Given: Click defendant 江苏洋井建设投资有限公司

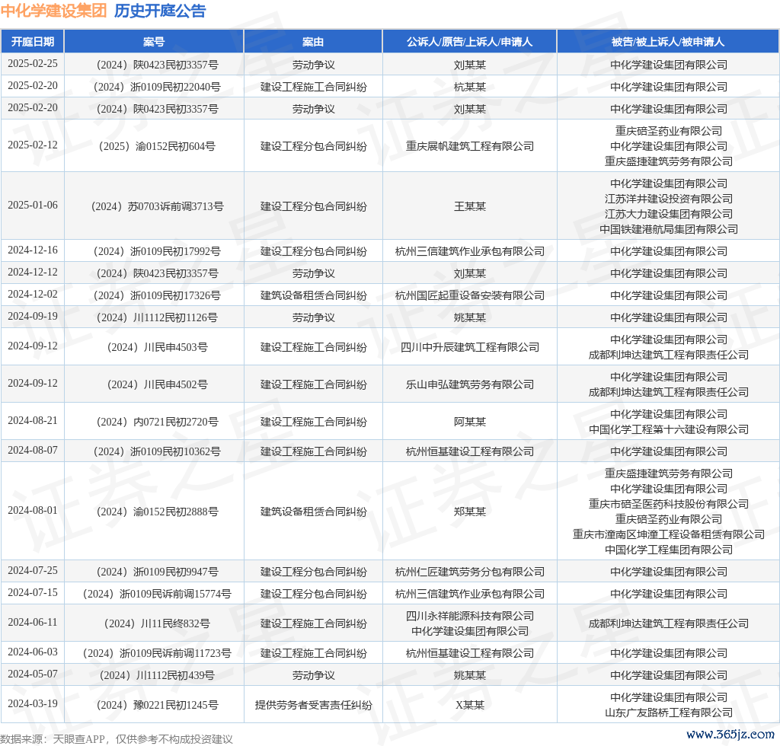Looking at the screenshot, I should point(669,199).
